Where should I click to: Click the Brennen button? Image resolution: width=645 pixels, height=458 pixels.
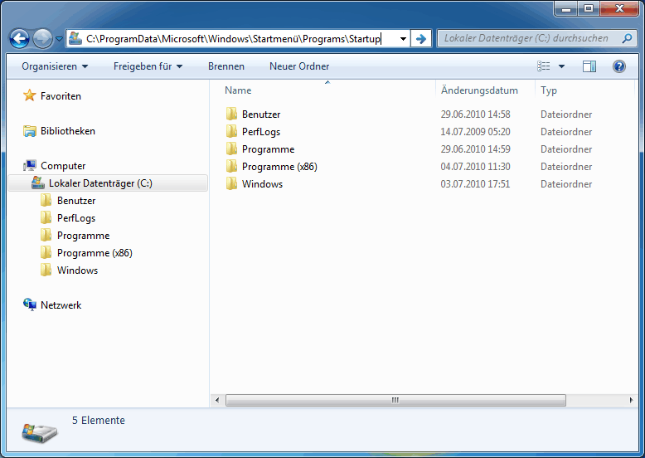(226, 66)
